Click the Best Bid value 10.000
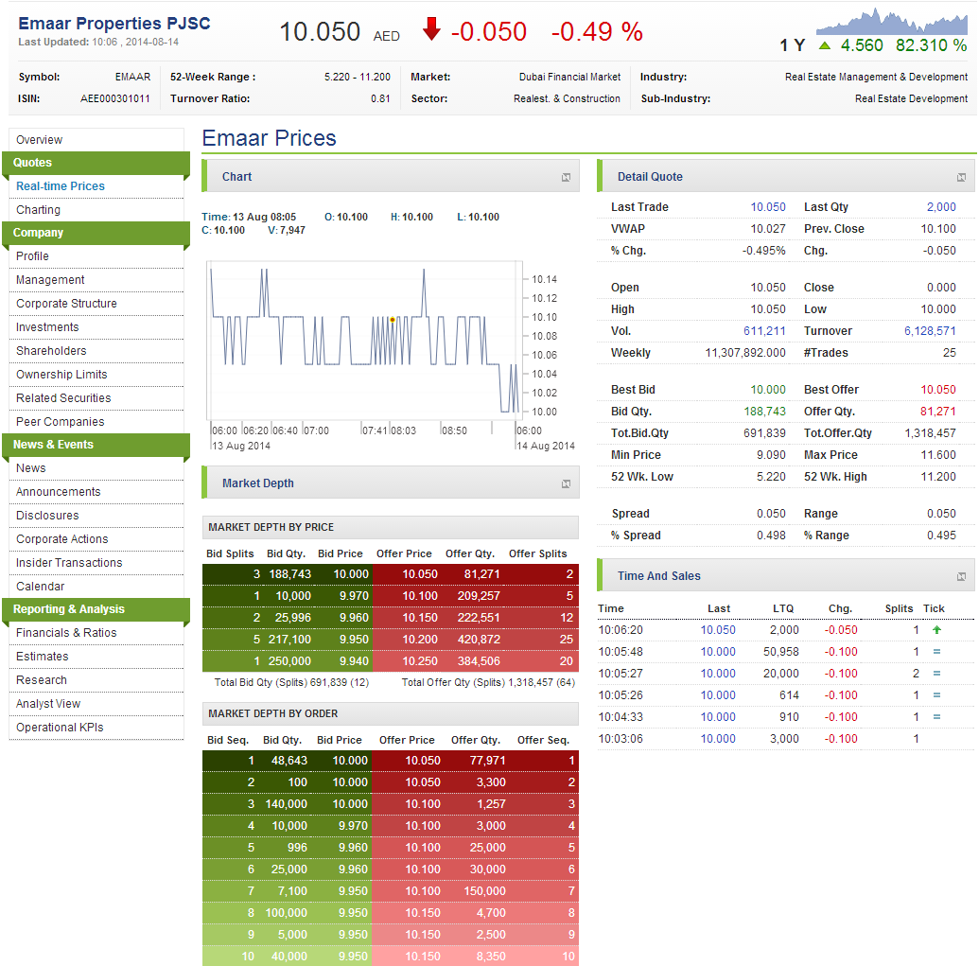 click(767, 390)
